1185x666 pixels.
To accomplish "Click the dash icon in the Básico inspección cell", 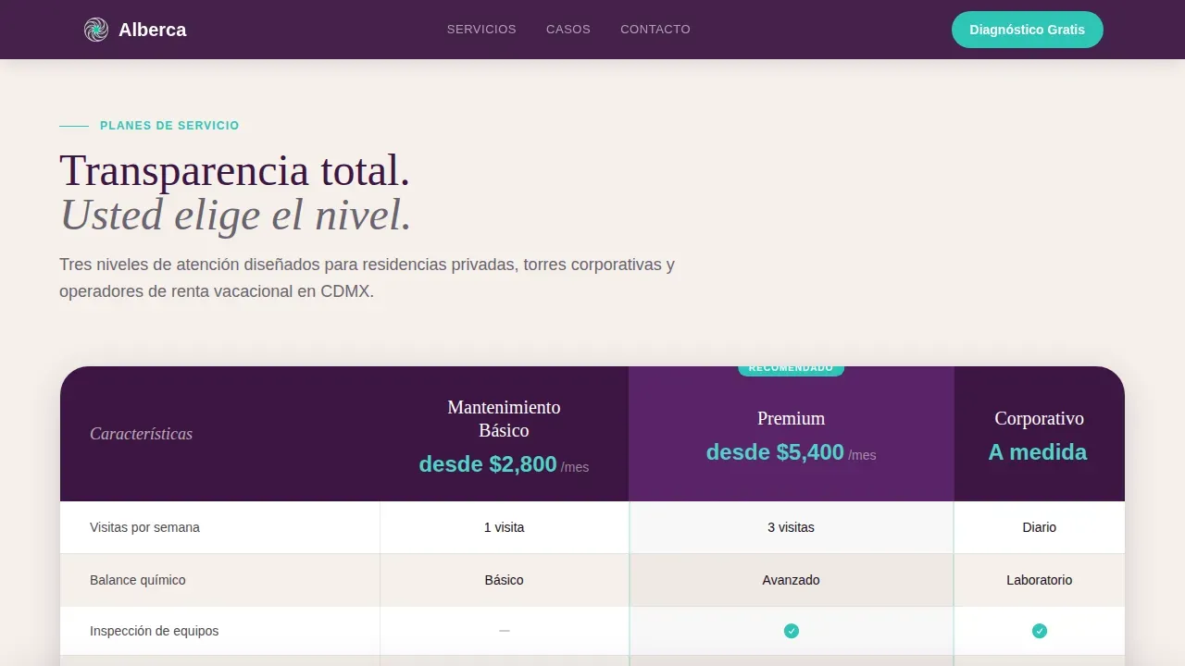I will click(505, 631).
